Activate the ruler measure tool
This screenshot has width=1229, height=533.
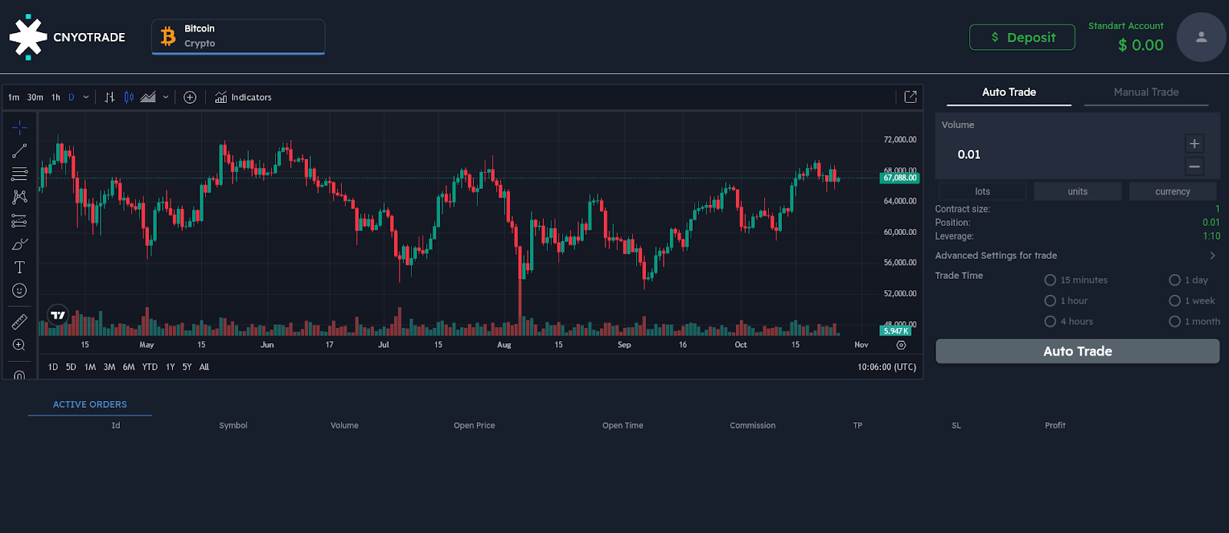[20, 322]
